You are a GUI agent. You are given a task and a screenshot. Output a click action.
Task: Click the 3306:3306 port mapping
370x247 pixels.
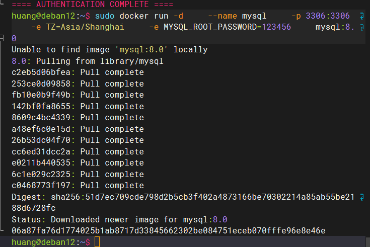coord(328,16)
